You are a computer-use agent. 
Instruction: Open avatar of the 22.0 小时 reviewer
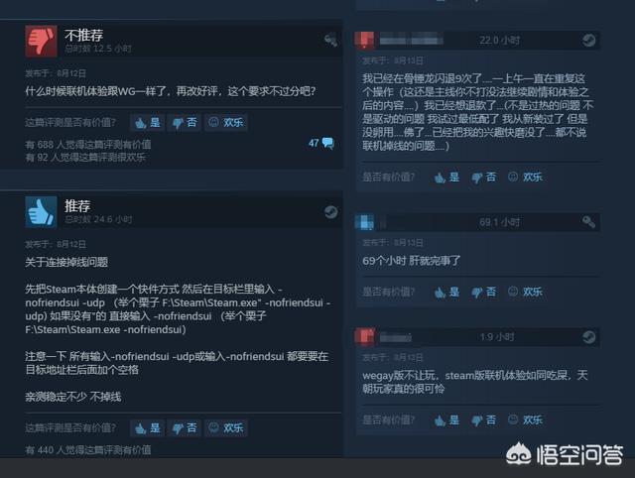364,40
